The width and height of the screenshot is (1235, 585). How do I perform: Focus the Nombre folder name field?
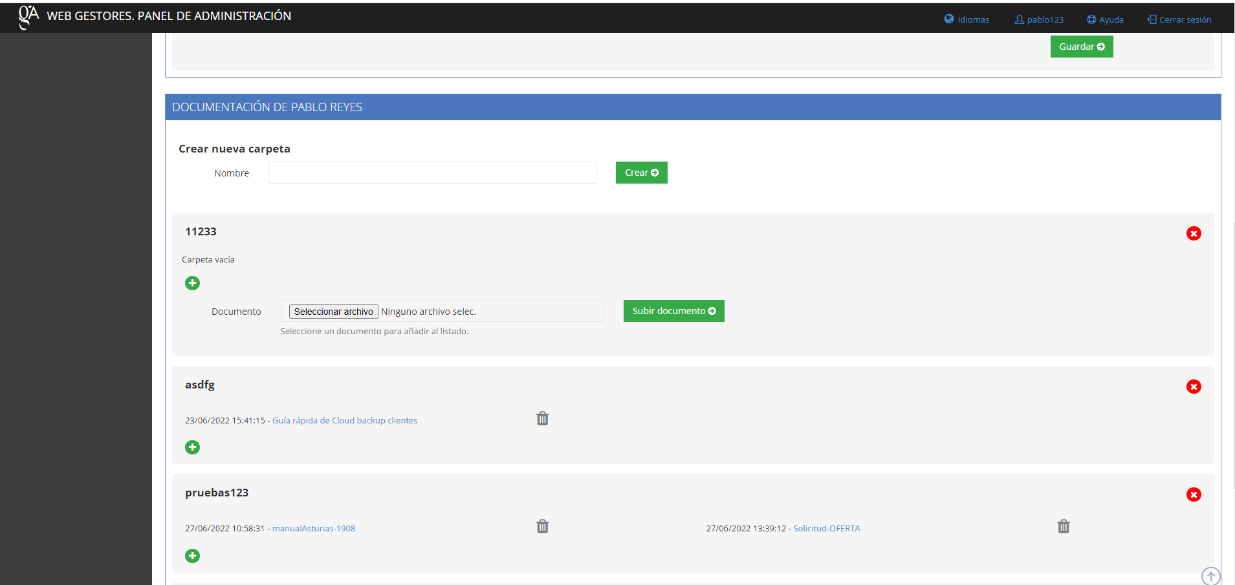point(432,173)
